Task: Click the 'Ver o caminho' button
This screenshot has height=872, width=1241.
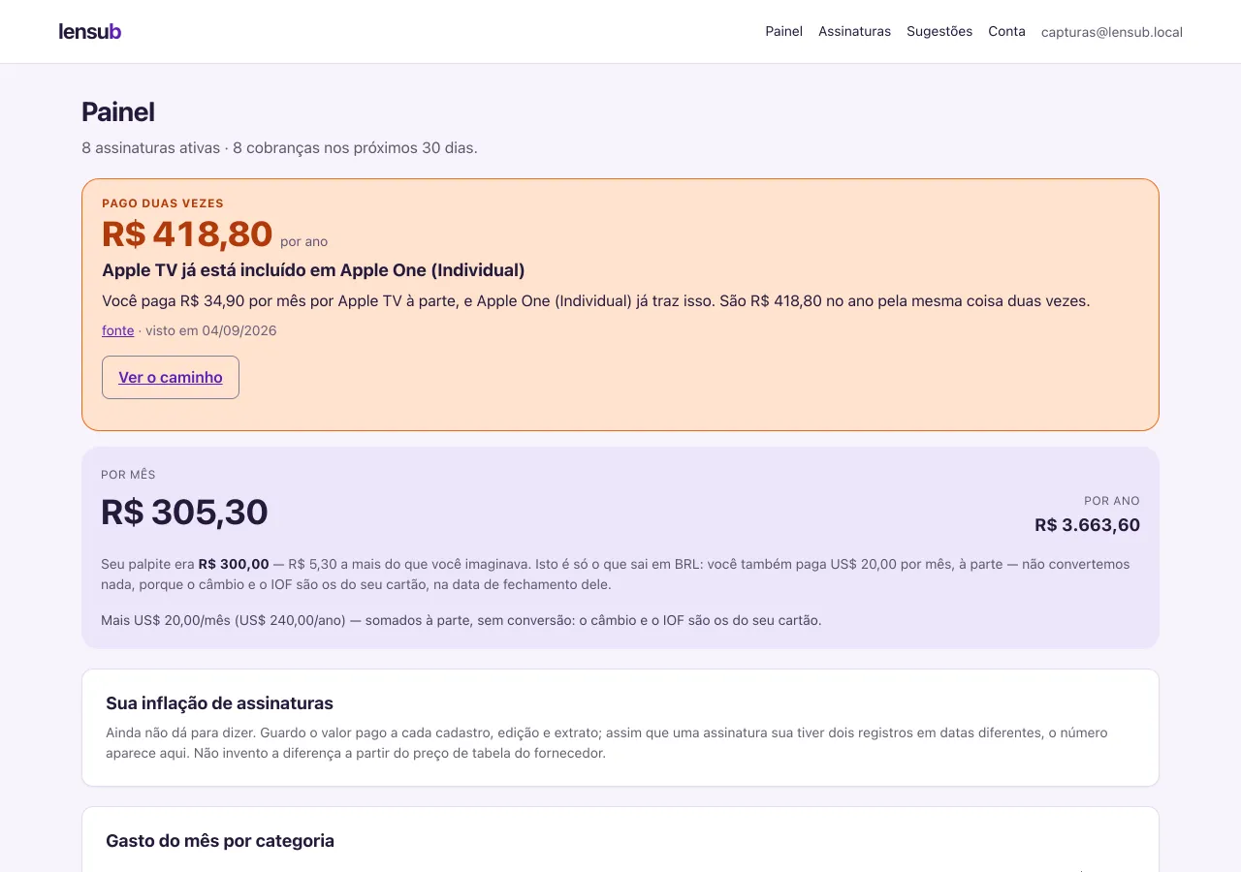Action: click(171, 377)
